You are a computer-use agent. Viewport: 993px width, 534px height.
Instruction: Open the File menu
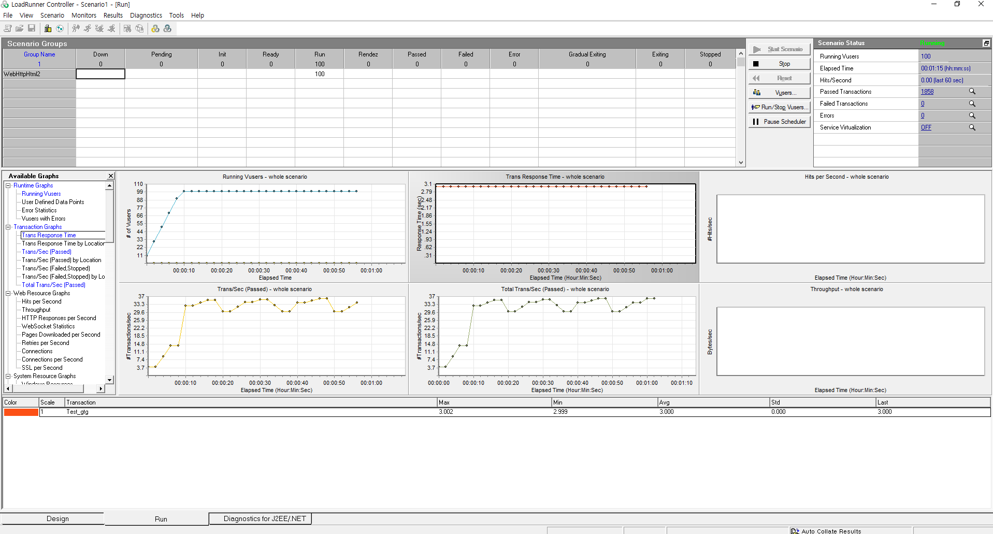[8, 15]
